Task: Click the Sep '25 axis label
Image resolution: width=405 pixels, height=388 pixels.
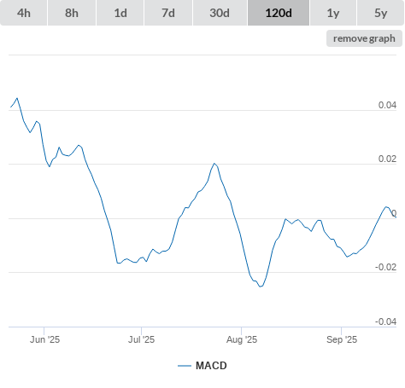Action: tap(342, 339)
